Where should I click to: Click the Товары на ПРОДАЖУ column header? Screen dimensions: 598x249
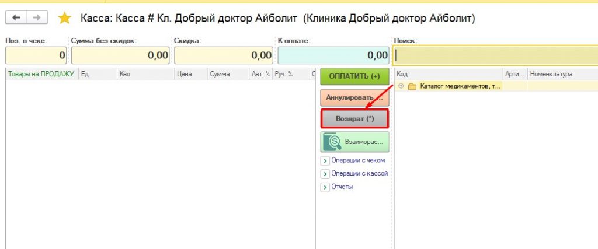(41, 74)
